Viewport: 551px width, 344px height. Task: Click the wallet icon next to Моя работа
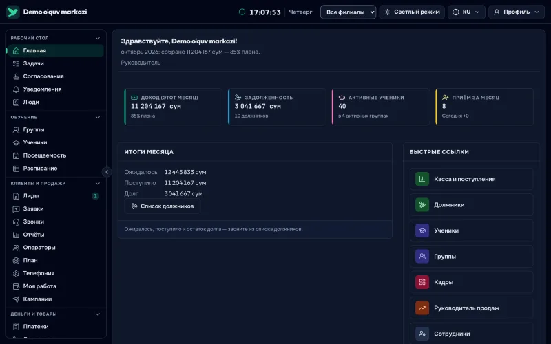(x=16, y=286)
